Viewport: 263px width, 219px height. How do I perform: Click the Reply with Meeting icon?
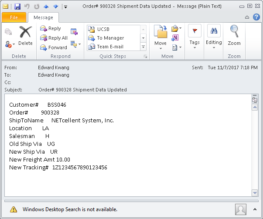coord(74,31)
